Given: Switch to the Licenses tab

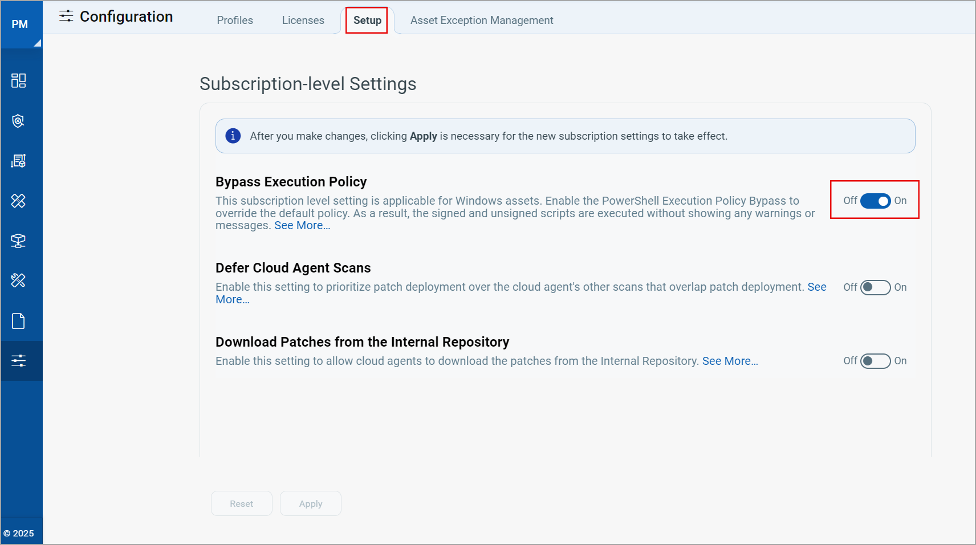Looking at the screenshot, I should pyautogui.click(x=303, y=20).
